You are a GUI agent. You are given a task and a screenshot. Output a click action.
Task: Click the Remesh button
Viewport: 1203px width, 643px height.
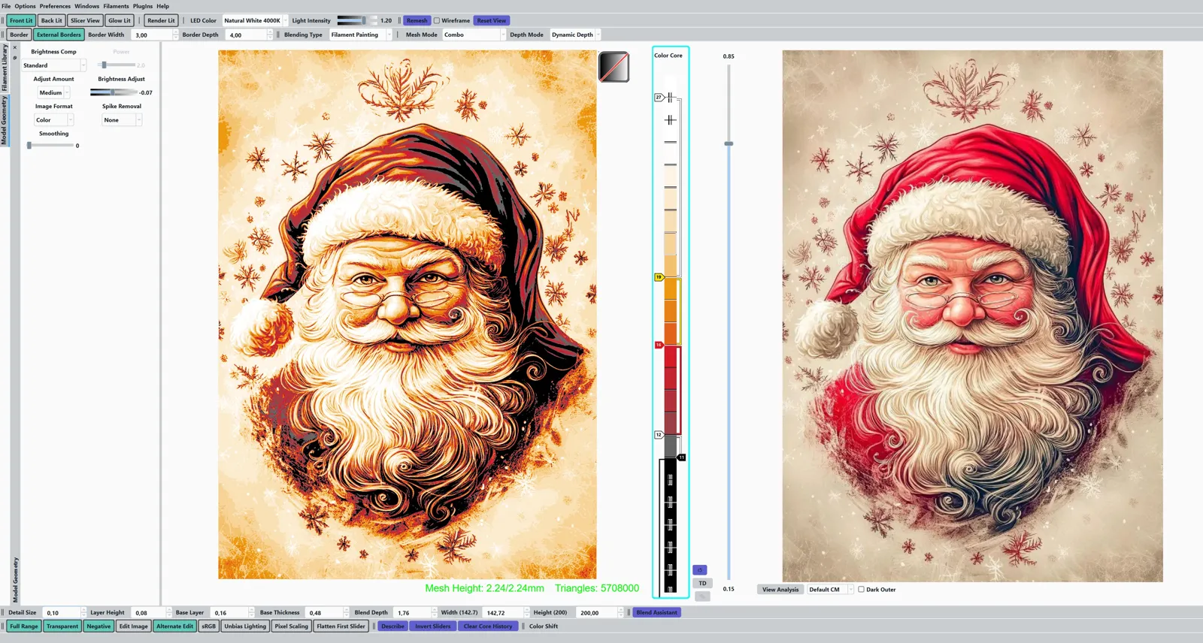[x=417, y=20]
